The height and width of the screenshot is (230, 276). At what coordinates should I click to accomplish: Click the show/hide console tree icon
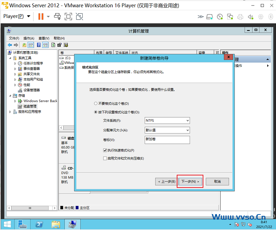coord(31,45)
